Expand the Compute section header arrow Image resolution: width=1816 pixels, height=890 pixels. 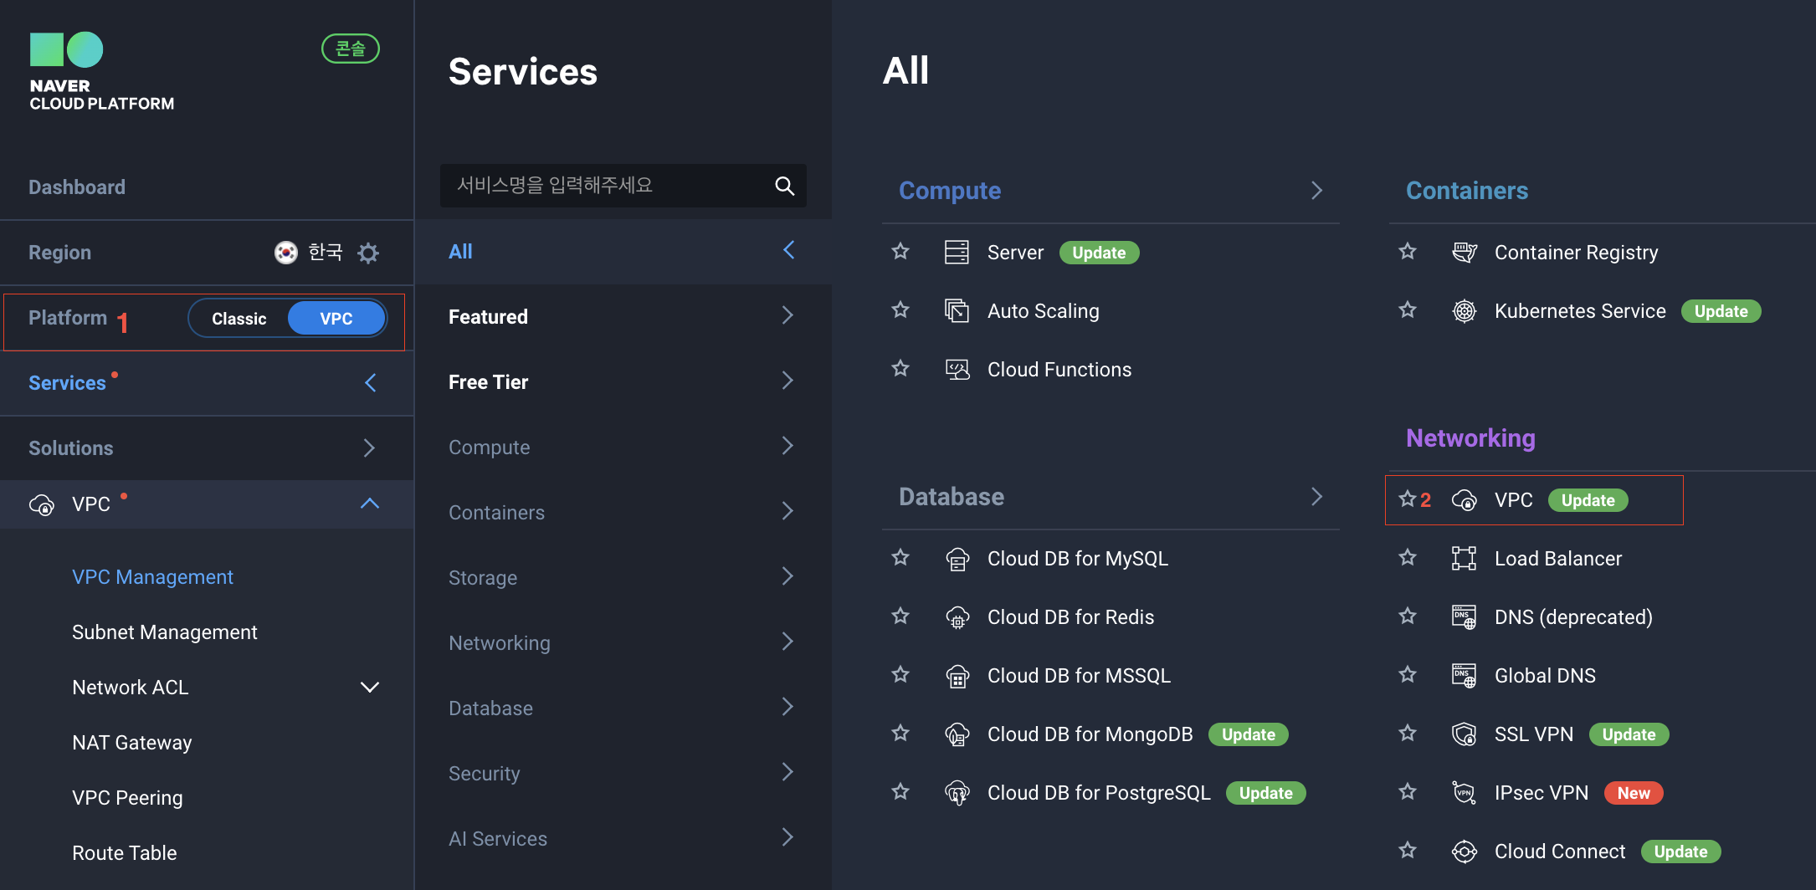click(x=1316, y=191)
